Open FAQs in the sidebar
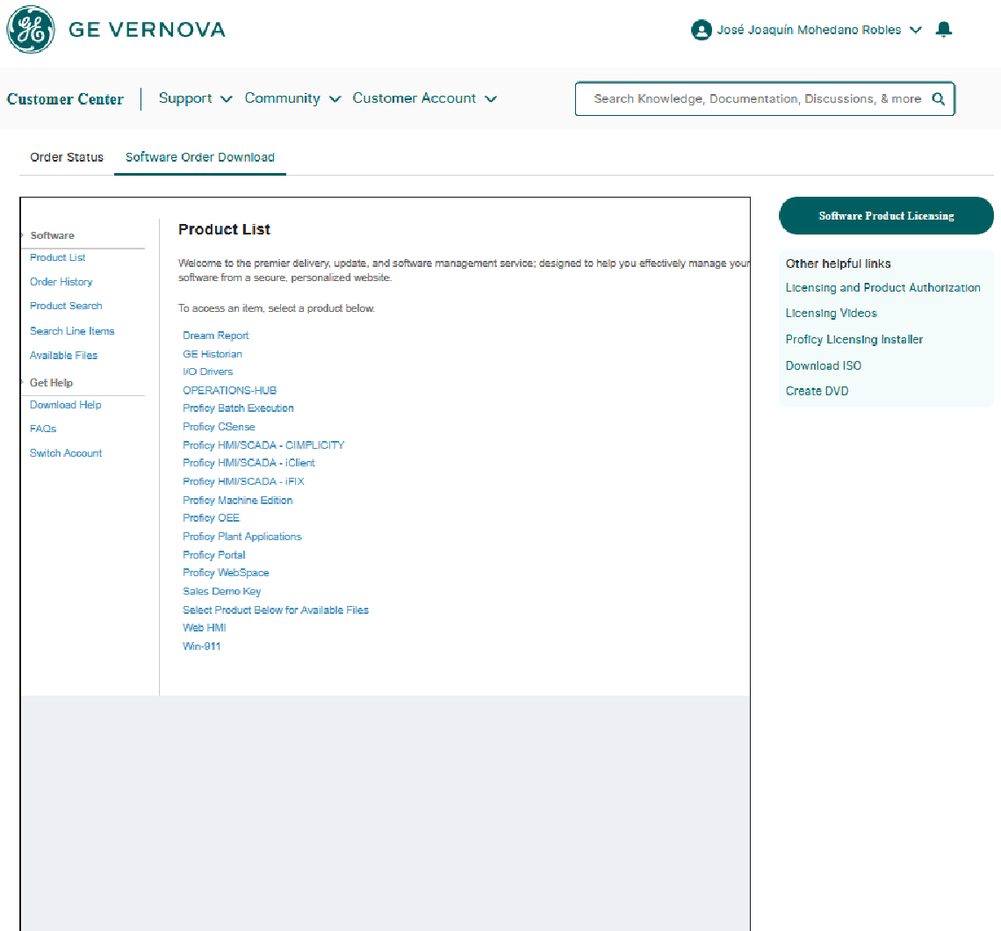The image size is (1001, 931). click(43, 429)
